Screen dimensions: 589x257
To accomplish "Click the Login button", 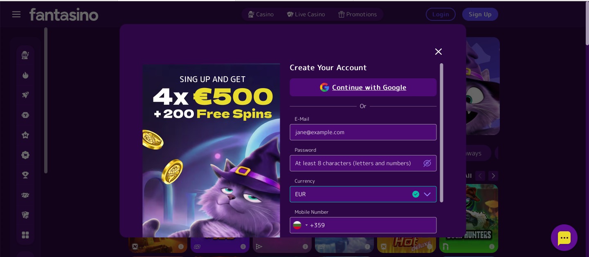I will coord(441,14).
